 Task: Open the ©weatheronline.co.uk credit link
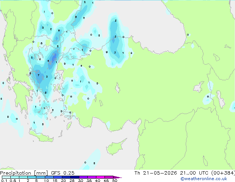click(x=204, y=179)
